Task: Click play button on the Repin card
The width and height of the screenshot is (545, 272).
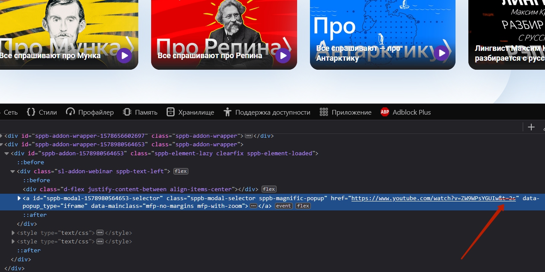Action: [283, 56]
